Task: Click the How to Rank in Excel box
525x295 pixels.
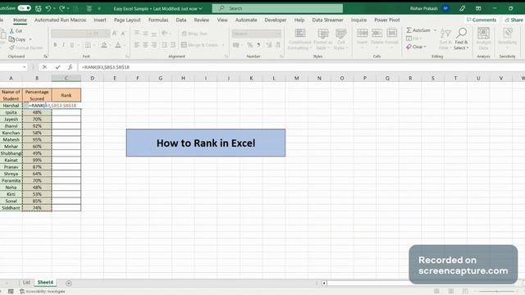Action: point(206,143)
